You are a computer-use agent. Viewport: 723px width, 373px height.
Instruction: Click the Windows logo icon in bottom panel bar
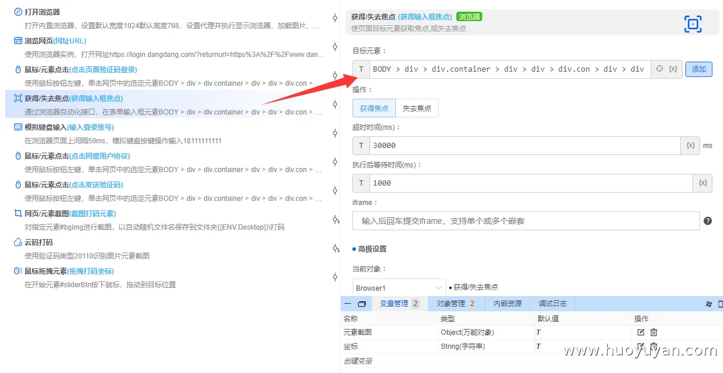[x=709, y=304]
